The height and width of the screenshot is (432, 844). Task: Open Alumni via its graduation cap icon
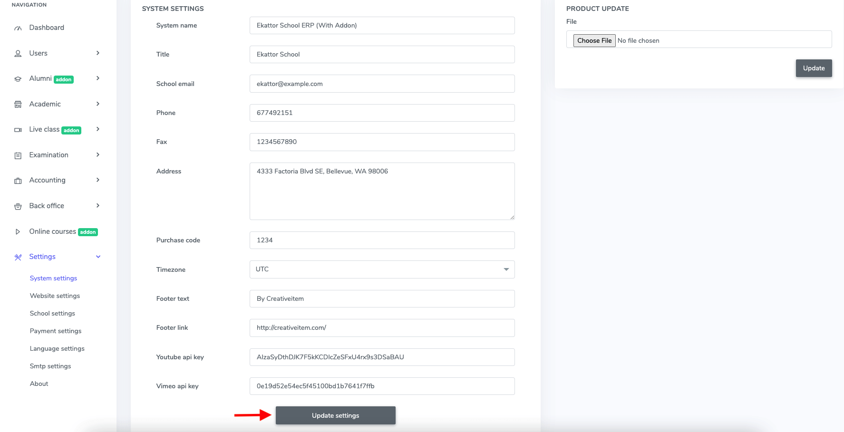tap(18, 78)
